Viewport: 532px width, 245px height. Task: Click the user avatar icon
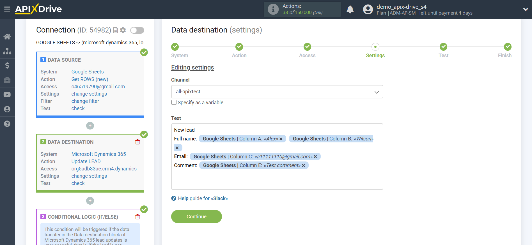pos(368,10)
